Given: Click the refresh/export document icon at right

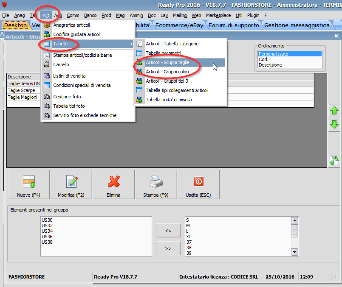Looking at the screenshot, I should click(334, 161).
